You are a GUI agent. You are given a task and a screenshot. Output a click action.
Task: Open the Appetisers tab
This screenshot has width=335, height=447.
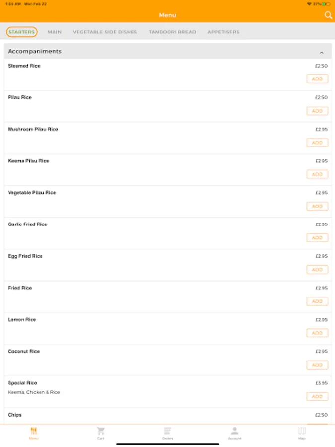223,32
